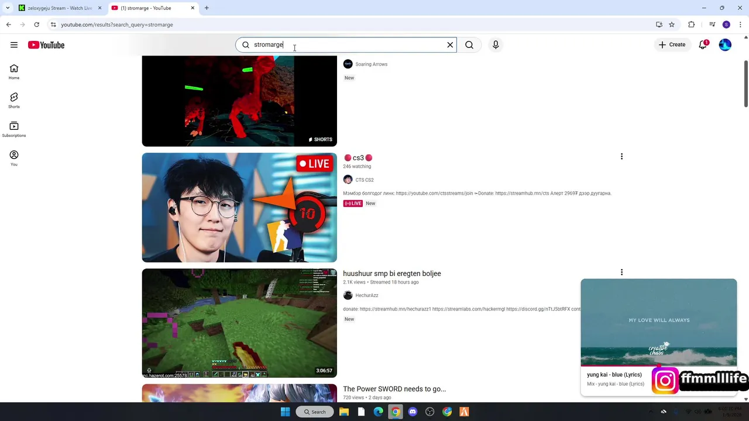View site information icon in address bar

pyautogui.click(x=53, y=25)
